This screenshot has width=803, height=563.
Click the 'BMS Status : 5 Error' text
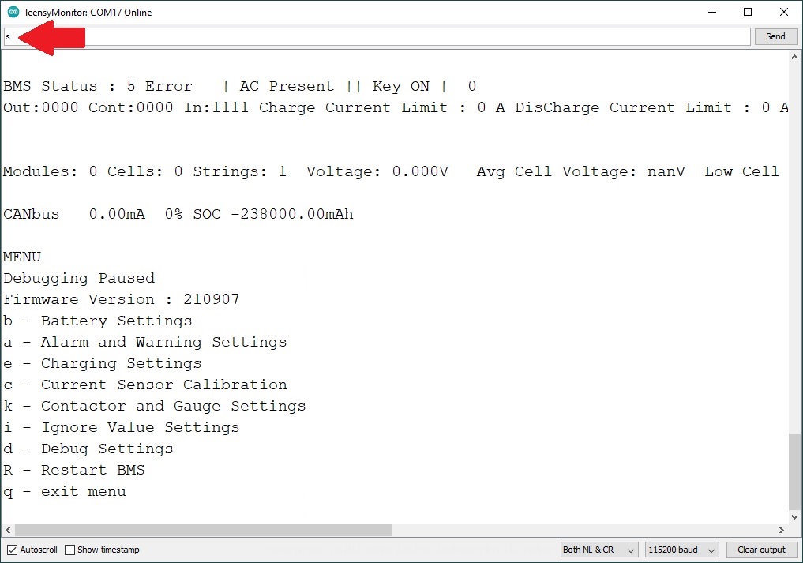(x=98, y=86)
